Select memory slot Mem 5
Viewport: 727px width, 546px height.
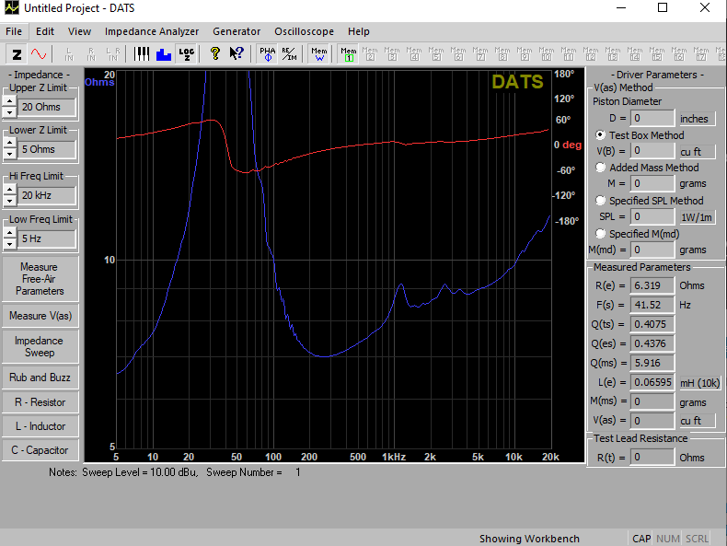pos(436,54)
